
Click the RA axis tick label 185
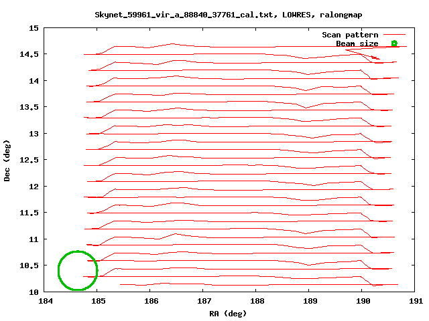[x=99, y=301]
